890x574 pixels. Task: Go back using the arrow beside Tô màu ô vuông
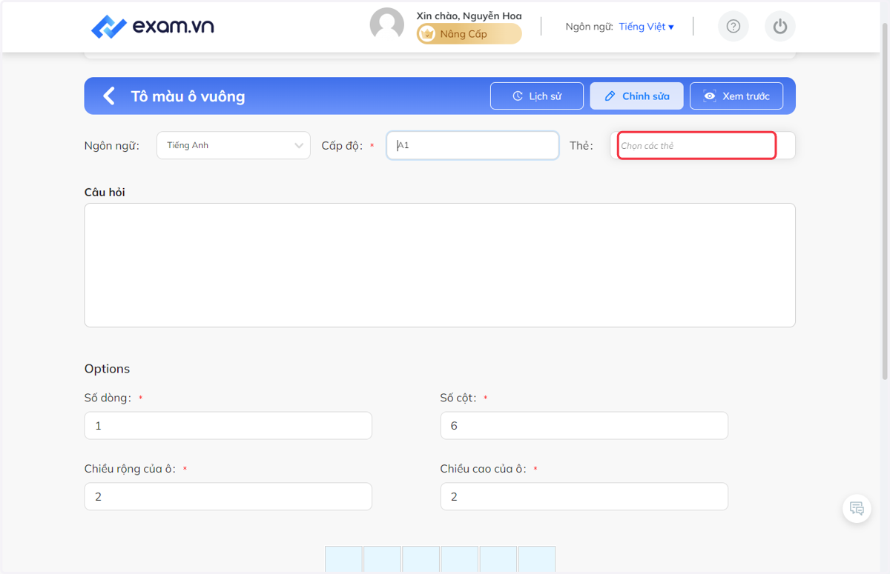(x=109, y=96)
